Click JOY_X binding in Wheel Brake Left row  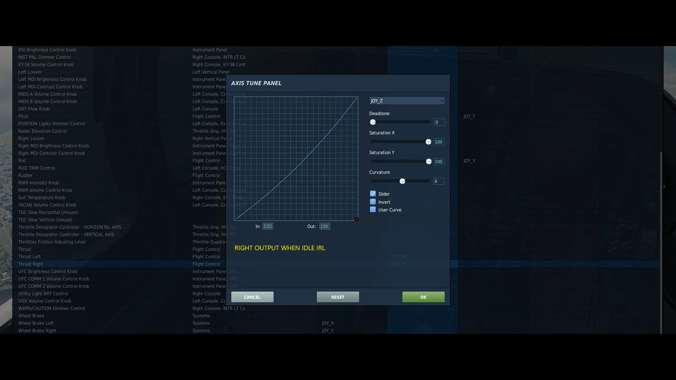click(328, 323)
